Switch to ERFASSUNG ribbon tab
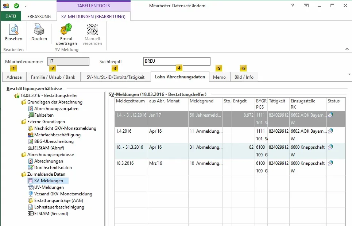Image resolution: width=352 pixels, height=226 pixels. [x=39, y=16]
